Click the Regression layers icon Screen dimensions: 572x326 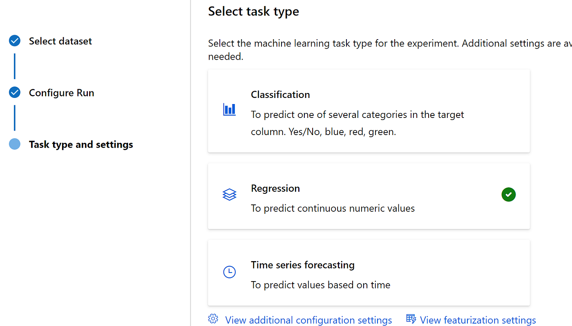pos(229,194)
